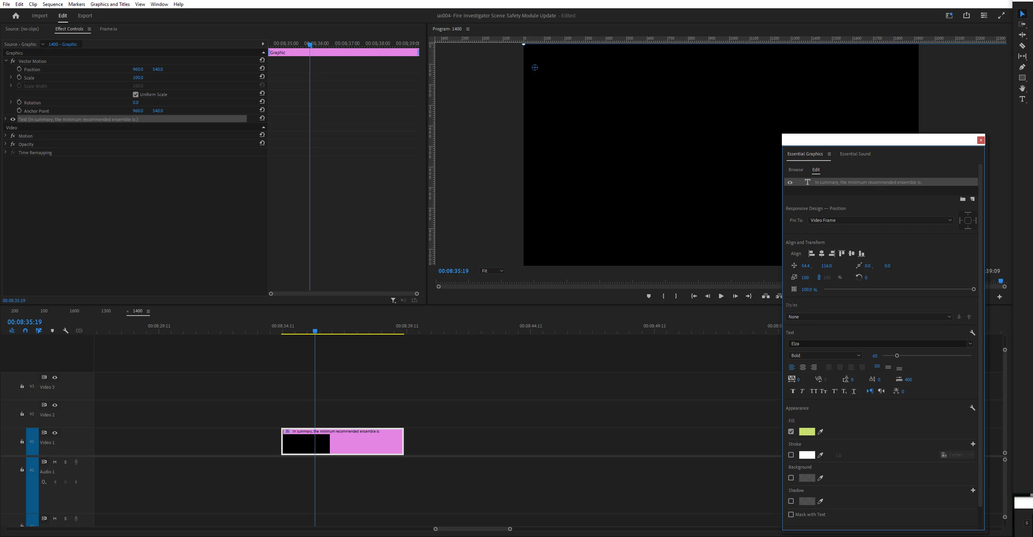This screenshot has width=1033, height=537.
Task: Click the green Fill color swatch
Action: 806,431
